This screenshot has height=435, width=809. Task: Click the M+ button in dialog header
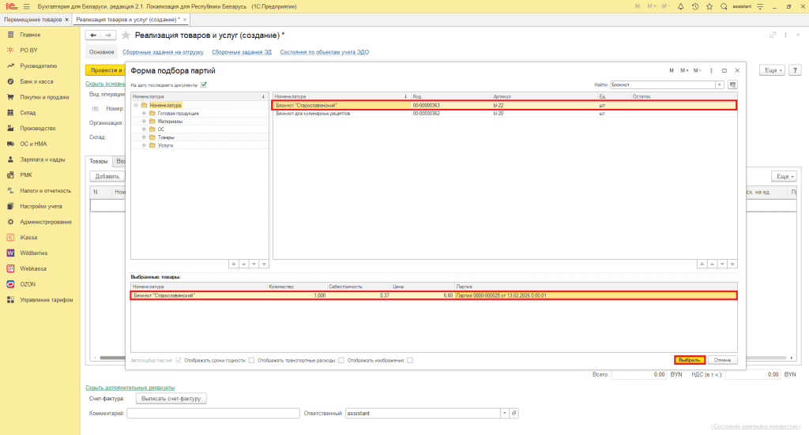click(685, 70)
